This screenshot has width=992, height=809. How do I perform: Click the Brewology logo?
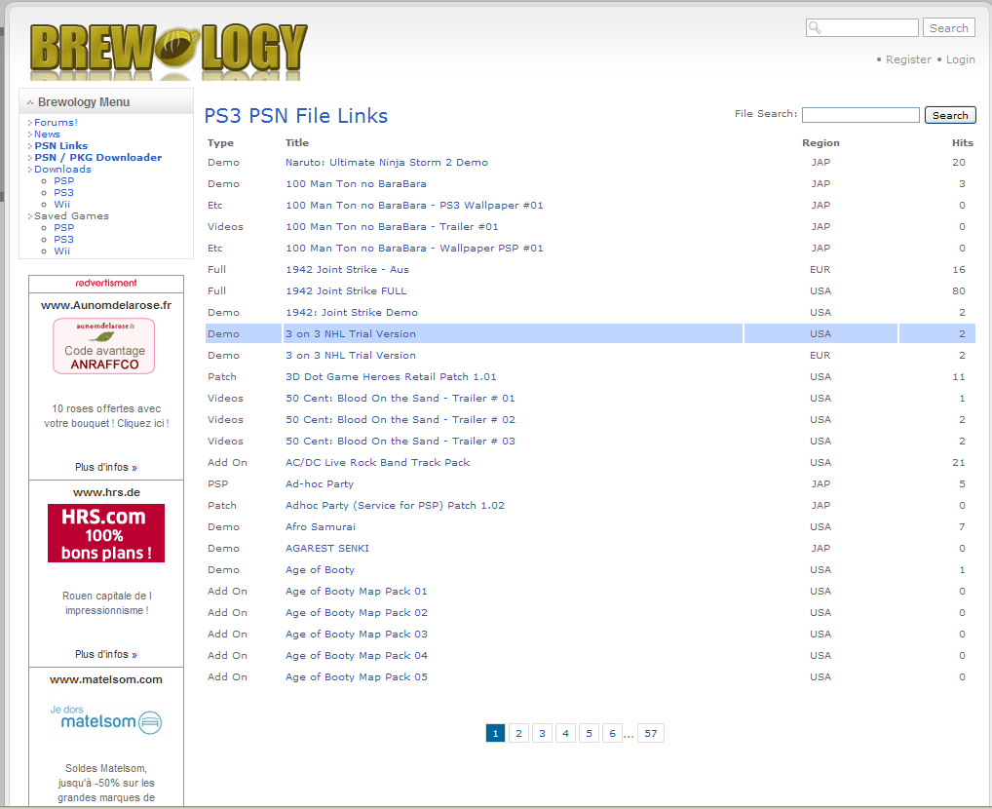[x=169, y=50]
